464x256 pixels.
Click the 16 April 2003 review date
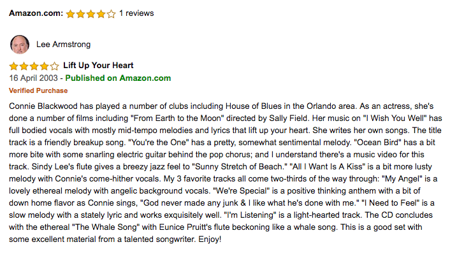point(33,78)
